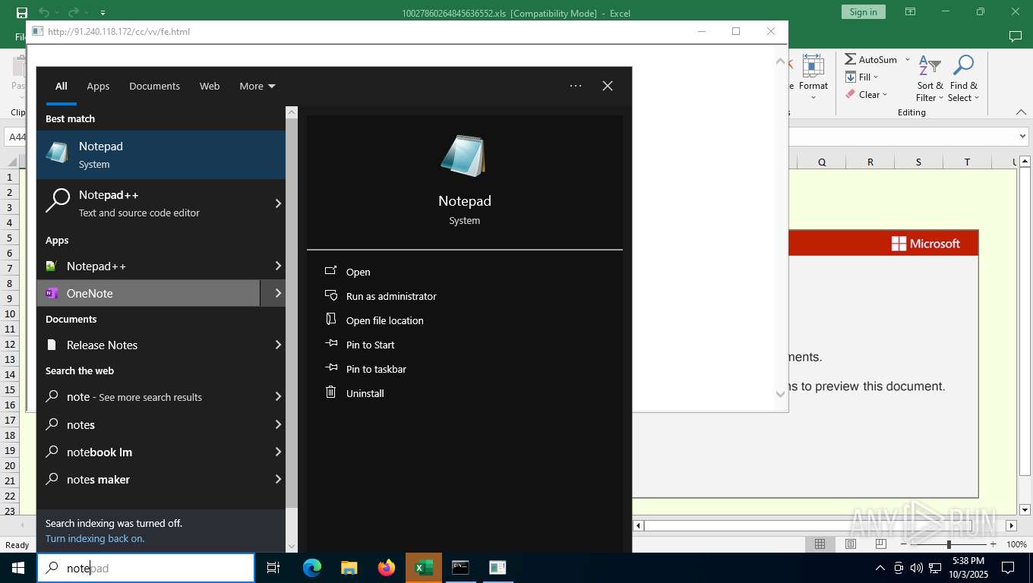This screenshot has height=583, width=1033.
Task: Switch to Documents search tab
Action: [x=154, y=86]
